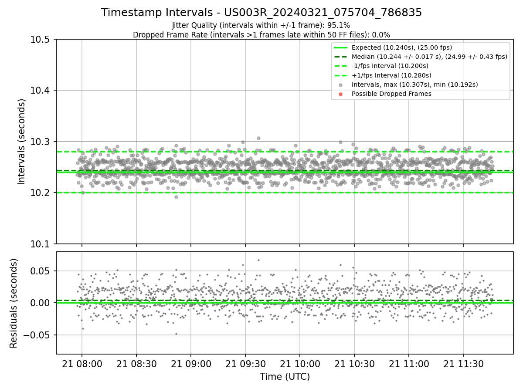This screenshot has width=523, height=392.
Task: Click legend entry -1/fps Interval (10.200s)
Action: (390, 66)
